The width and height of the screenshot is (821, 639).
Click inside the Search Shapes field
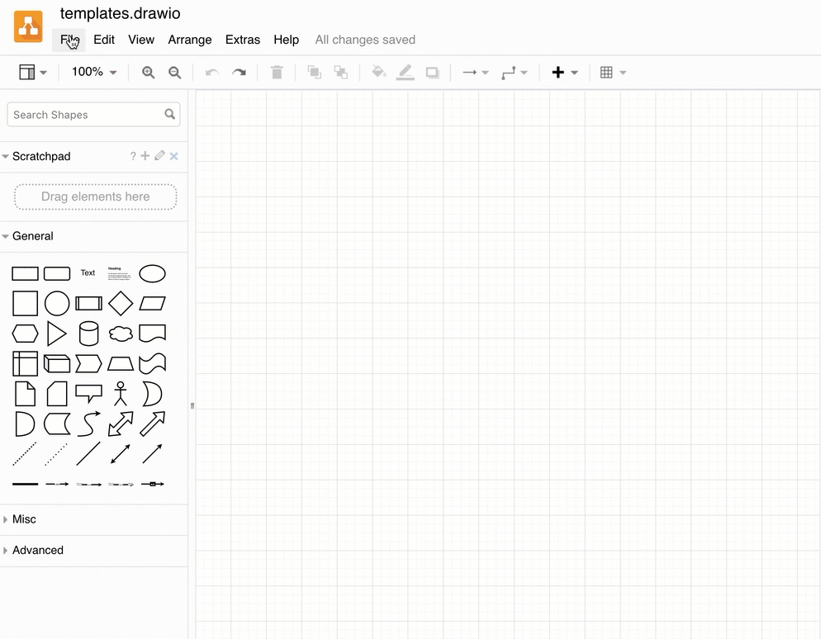click(x=83, y=114)
